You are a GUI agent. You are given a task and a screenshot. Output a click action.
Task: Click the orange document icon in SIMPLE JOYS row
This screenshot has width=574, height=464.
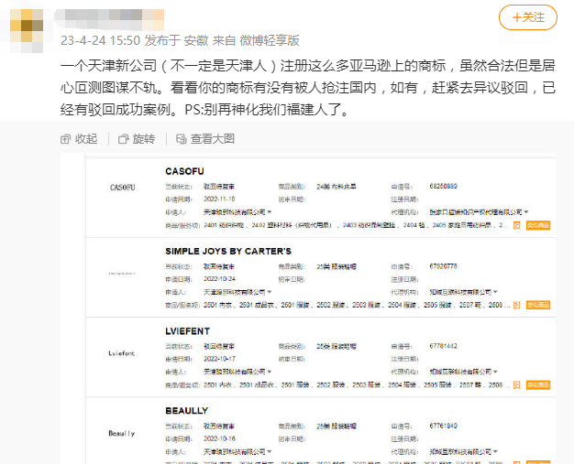(516, 305)
